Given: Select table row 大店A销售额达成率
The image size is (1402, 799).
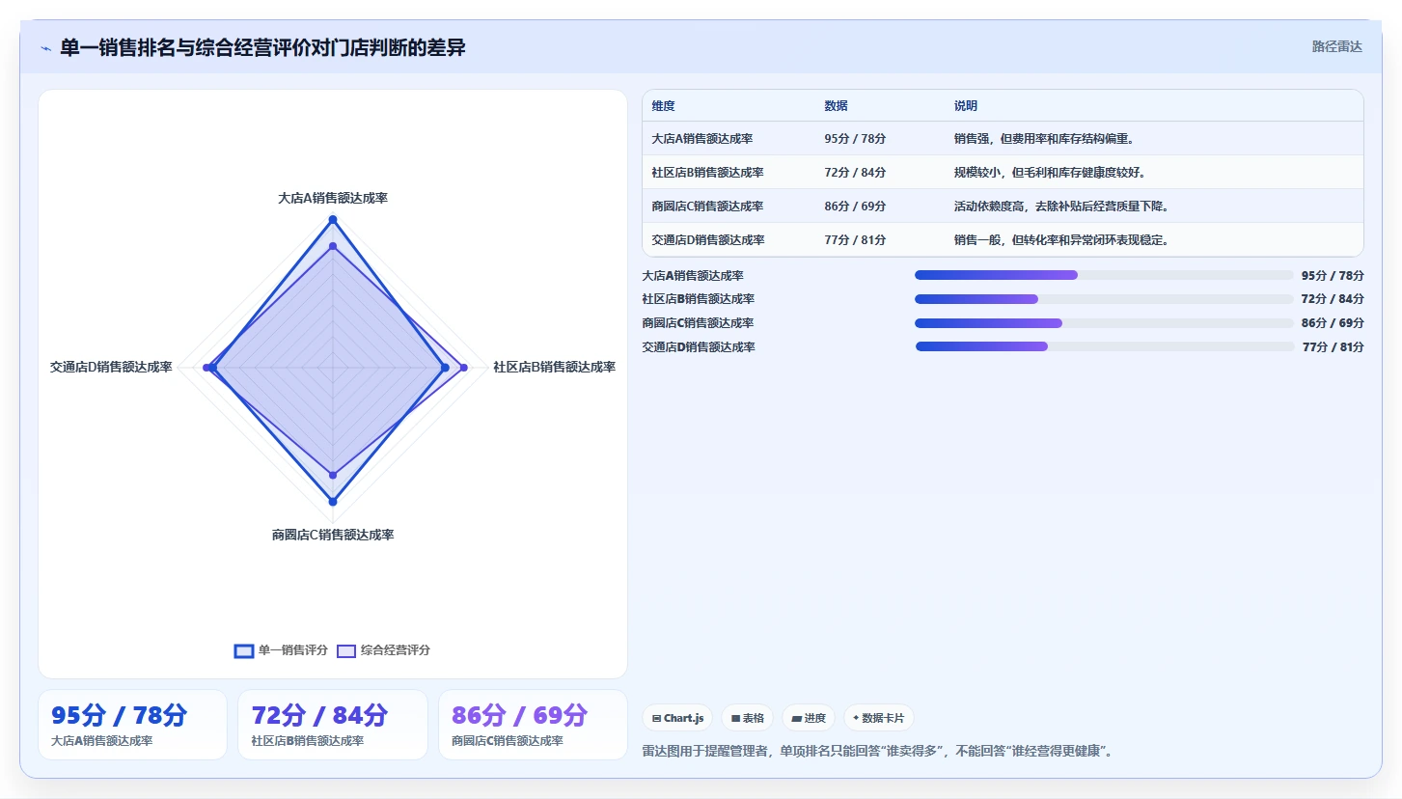Looking at the screenshot, I should pos(1003,138).
